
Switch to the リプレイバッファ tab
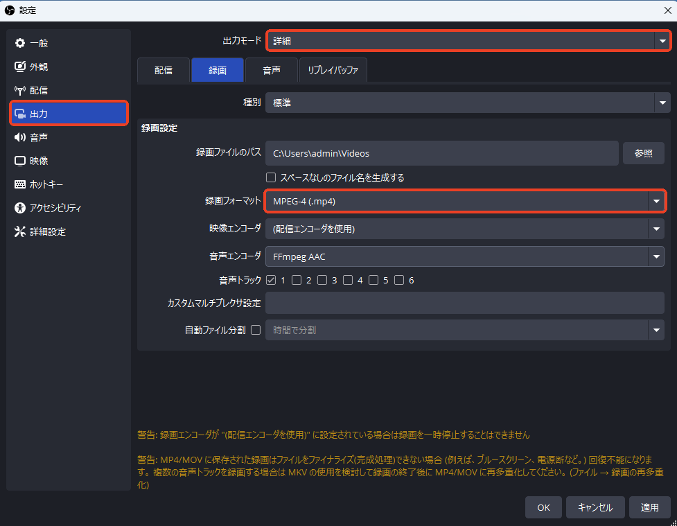tap(333, 70)
